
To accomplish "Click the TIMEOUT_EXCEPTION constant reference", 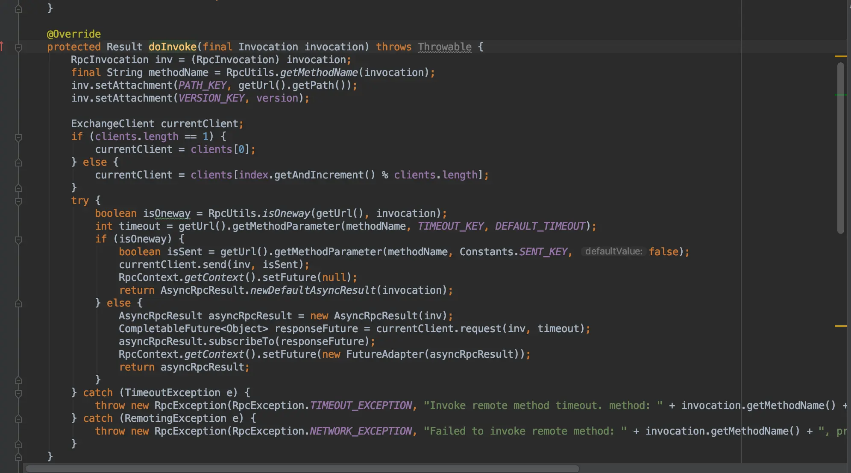I will click(361, 406).
